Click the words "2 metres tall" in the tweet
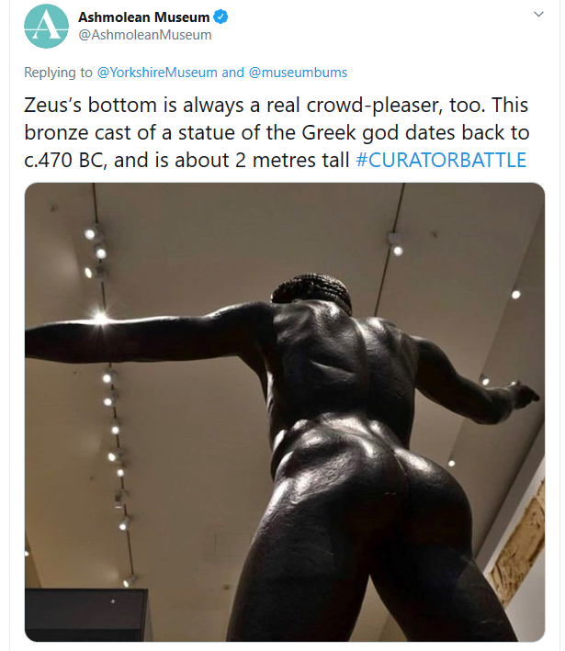Screen dimensions: 565x651 tap(292, 161)
